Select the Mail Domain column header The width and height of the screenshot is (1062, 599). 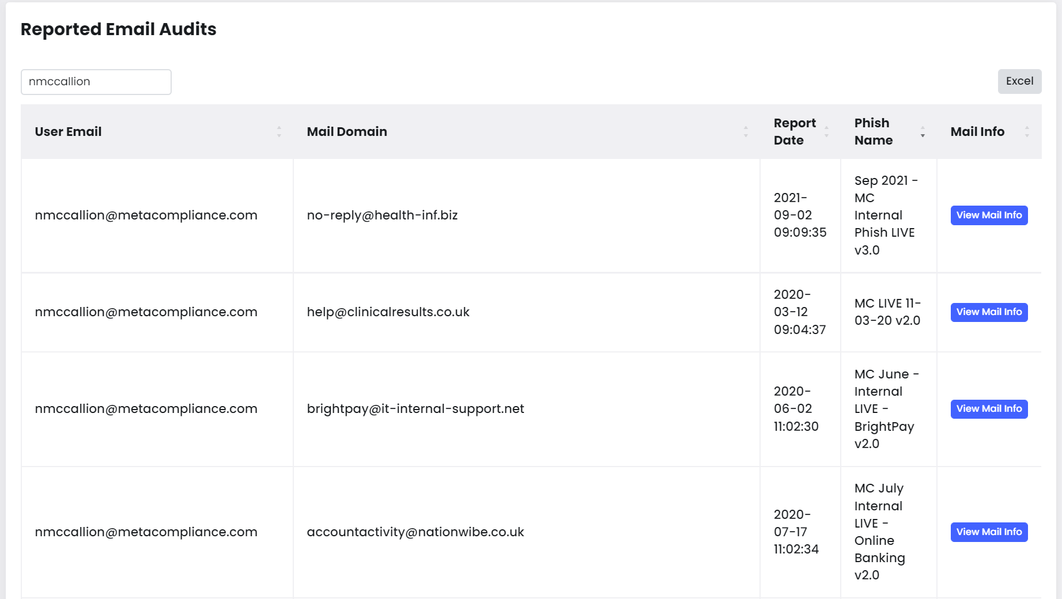[347, 132]
